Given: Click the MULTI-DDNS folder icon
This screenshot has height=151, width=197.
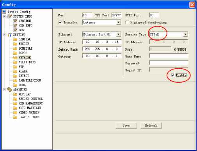Looking at the screenshot, I should pos(15,62).
